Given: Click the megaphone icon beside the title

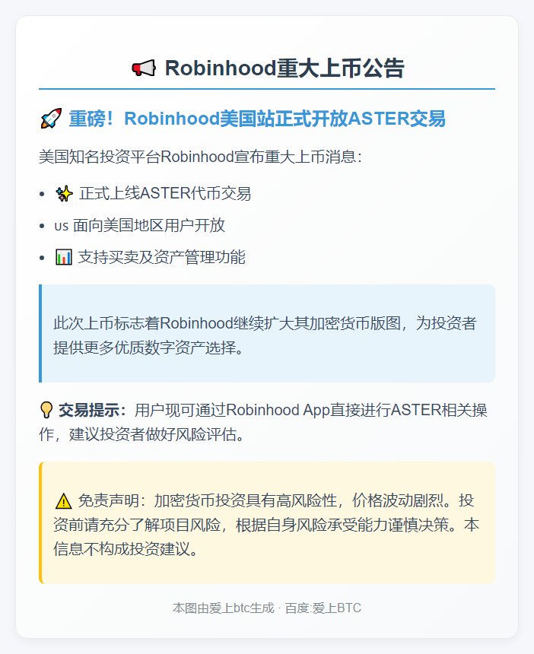Looking at the screenshot, I should point(144,68).
